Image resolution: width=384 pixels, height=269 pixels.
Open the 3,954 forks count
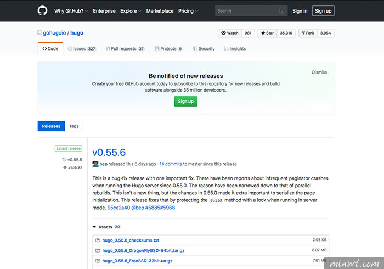(325, 33)
